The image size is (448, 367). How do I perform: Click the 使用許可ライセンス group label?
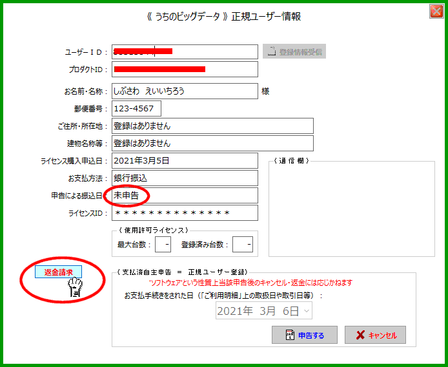tap(154, 231)
